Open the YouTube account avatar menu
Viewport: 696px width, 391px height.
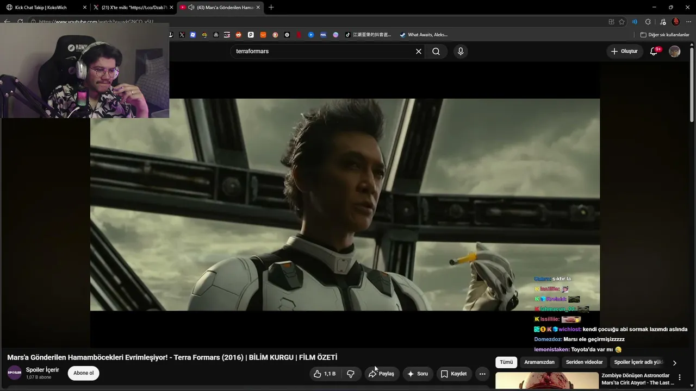[x=675, y=51]
